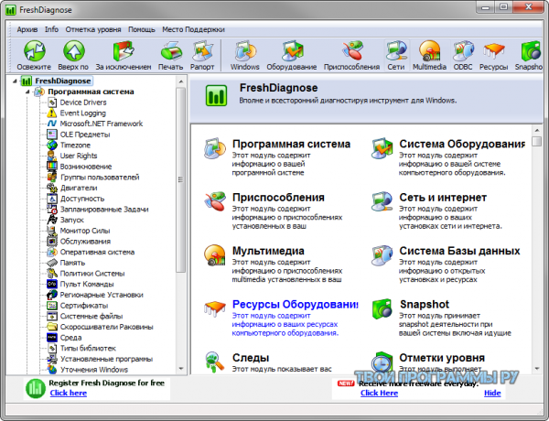Click the Система Оборудования module icon
The image size is (549, 421).
[382, 148]
